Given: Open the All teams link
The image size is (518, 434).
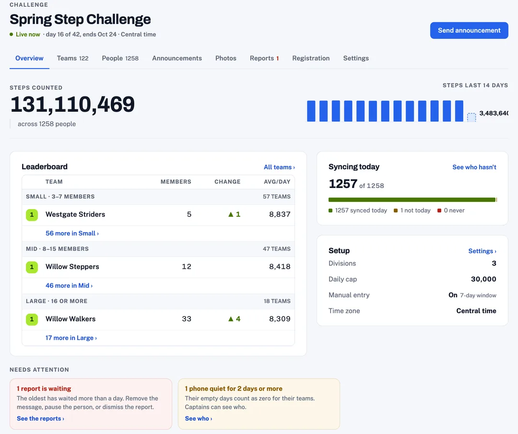Looking at the screenshot, I should [x=279, y=167].
